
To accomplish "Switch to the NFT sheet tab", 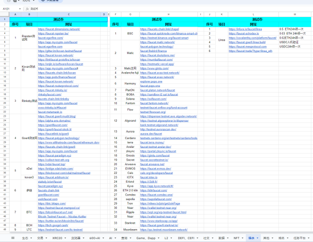I will [237, 238].
